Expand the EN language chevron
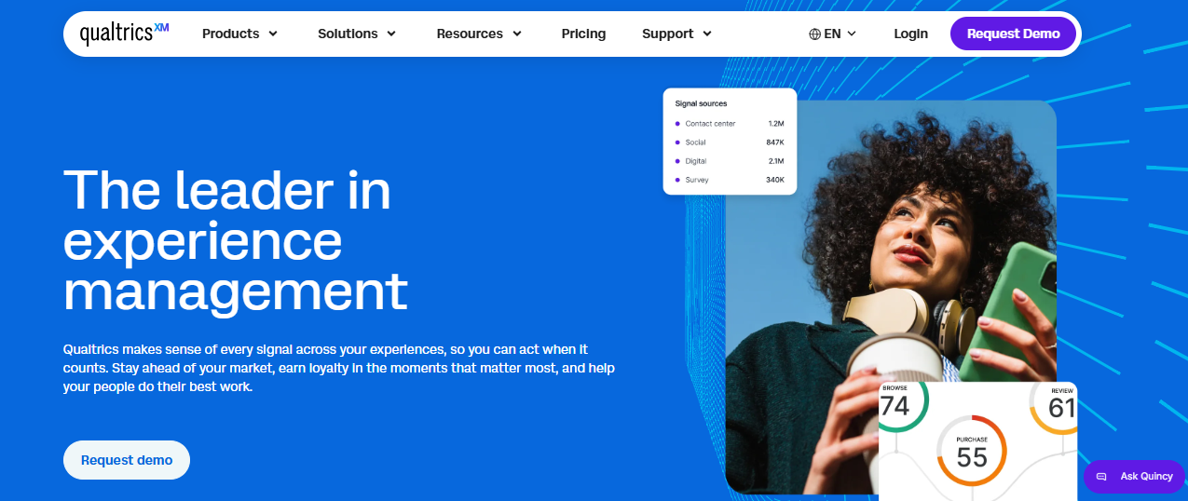The image size is (1188, 501). [x=851, y=34]
